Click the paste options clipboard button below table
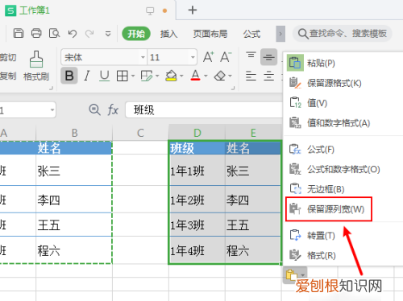Viewport: 403px width, 301px height. click(295, 275)
